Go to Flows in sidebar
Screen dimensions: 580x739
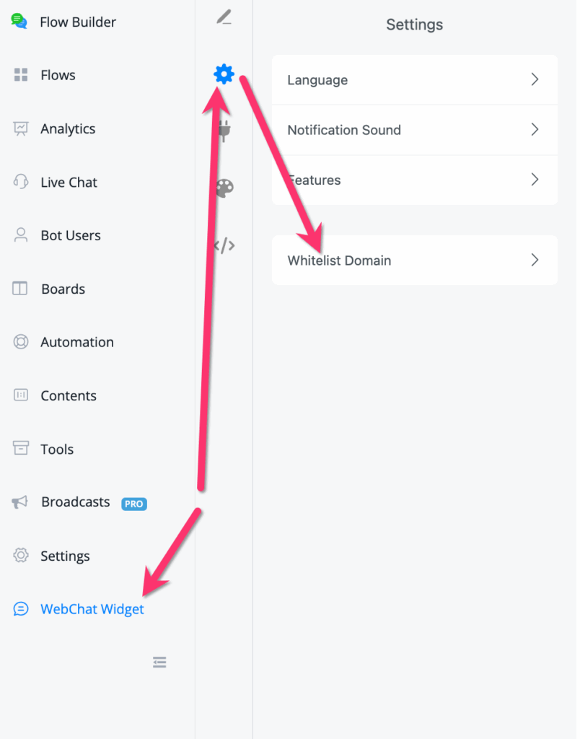pyautogui.click(x=58, y=75)
